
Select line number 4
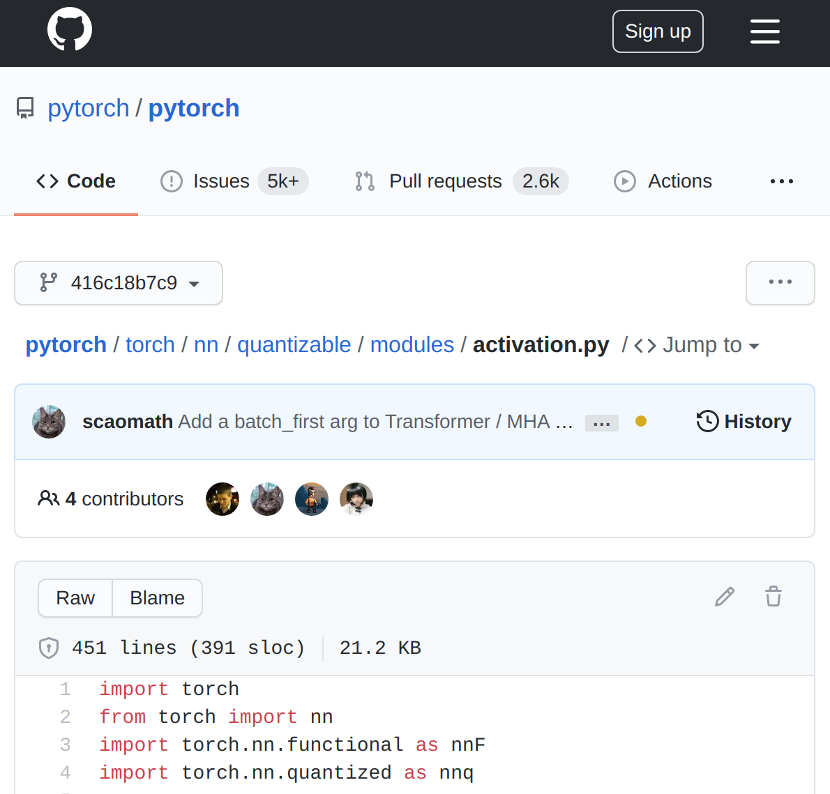65,773
